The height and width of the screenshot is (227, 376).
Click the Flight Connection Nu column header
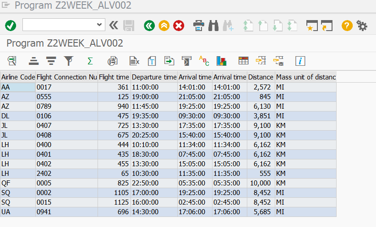click(x=67, y=77)
